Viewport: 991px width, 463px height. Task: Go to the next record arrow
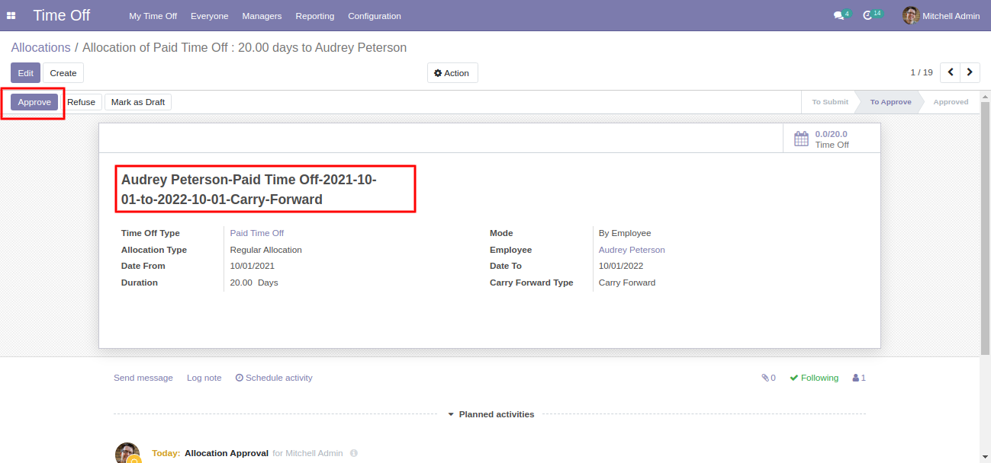[970, 72]
